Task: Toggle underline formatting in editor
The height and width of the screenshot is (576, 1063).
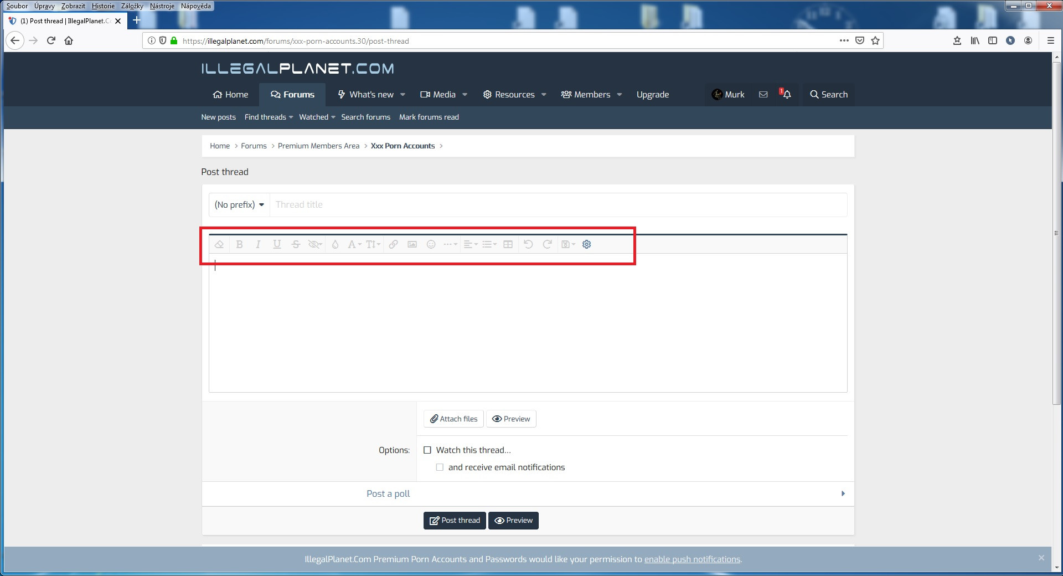Action: coord(277,244)
